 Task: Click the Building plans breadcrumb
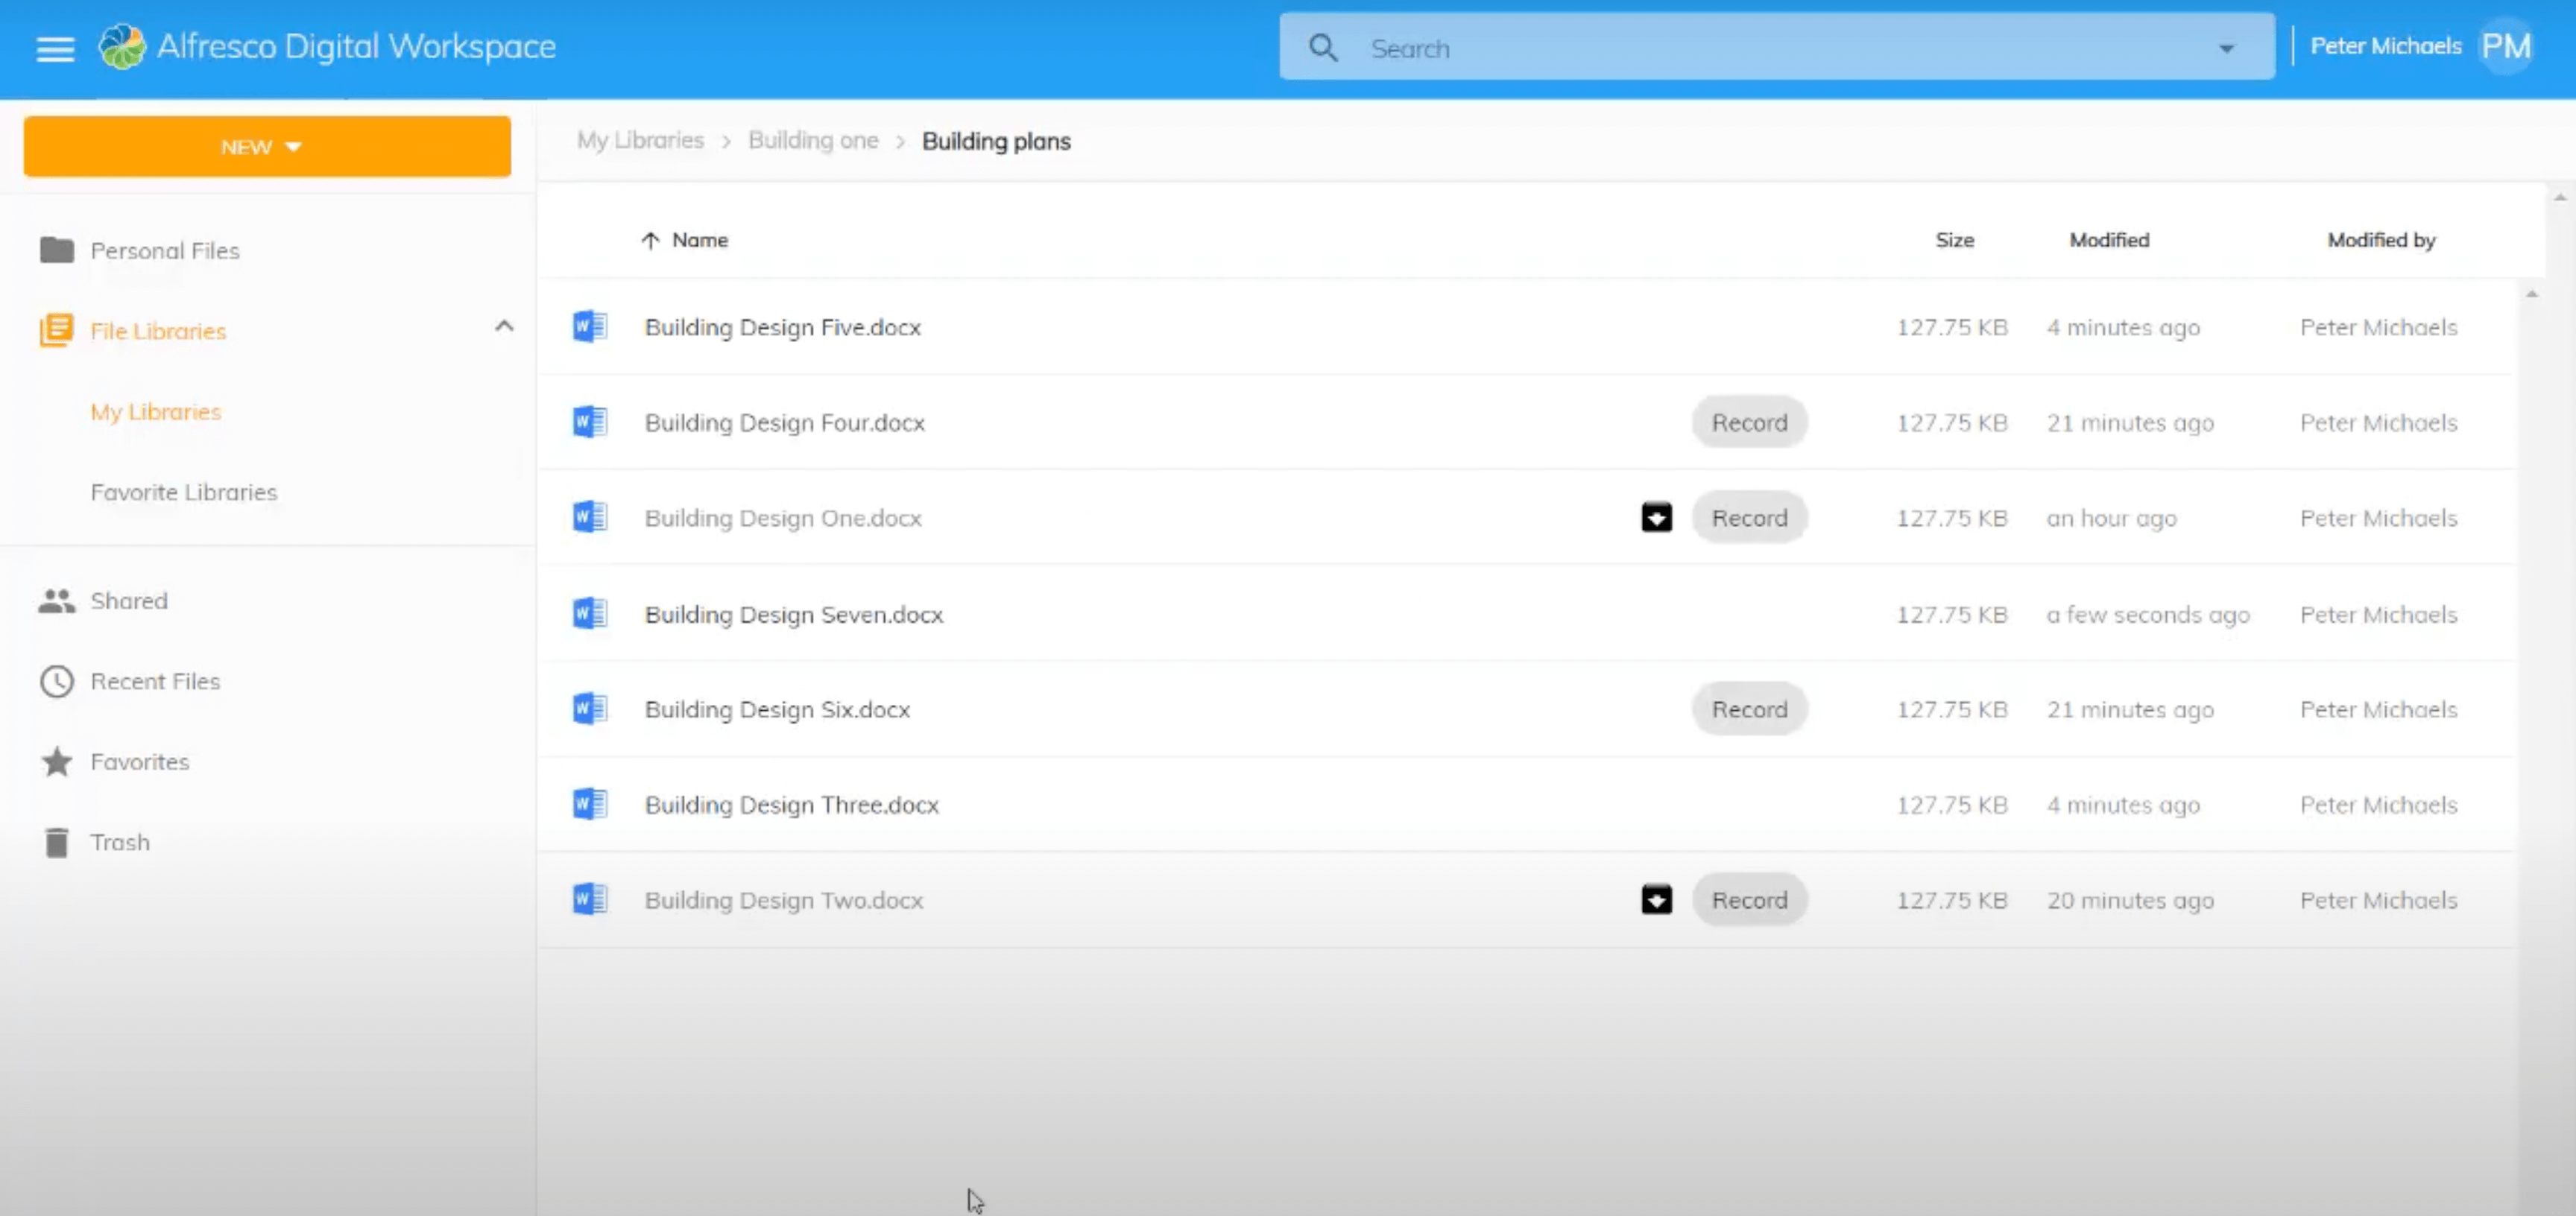click(x=996, y=141)
